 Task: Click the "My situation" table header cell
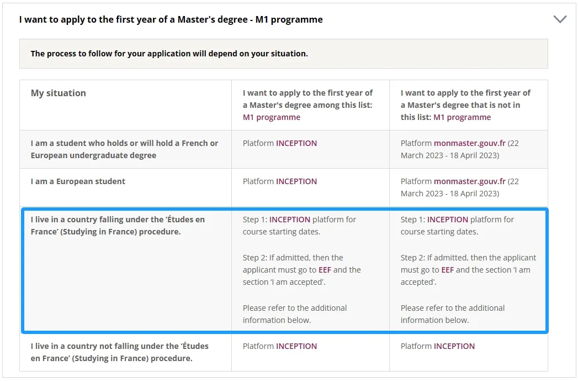coord(59,93)
